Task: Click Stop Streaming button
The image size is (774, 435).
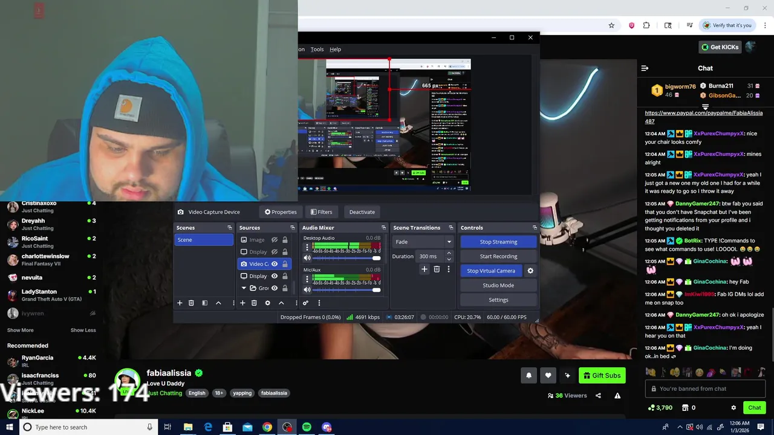Action: pos(498,242)
